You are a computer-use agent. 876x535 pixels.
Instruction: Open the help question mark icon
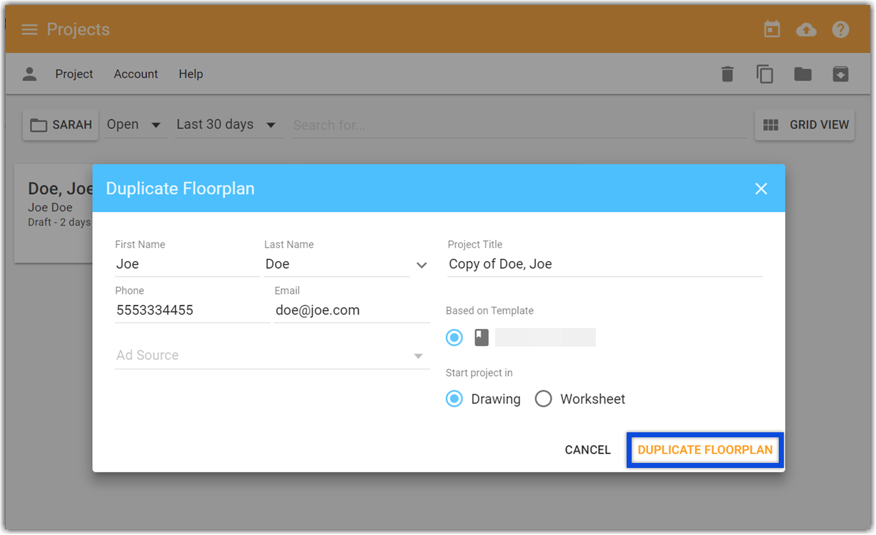coord(840,29)
